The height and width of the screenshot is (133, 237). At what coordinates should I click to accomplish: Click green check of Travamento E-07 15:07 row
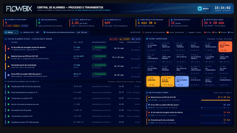coord(9,98)
